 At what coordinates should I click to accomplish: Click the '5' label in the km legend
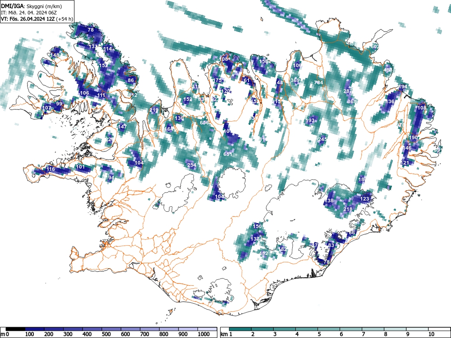(x=319, y=334)
